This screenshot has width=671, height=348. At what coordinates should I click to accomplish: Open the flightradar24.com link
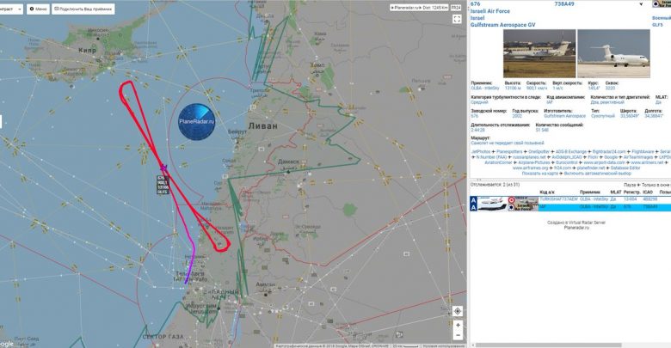[608, 152]
